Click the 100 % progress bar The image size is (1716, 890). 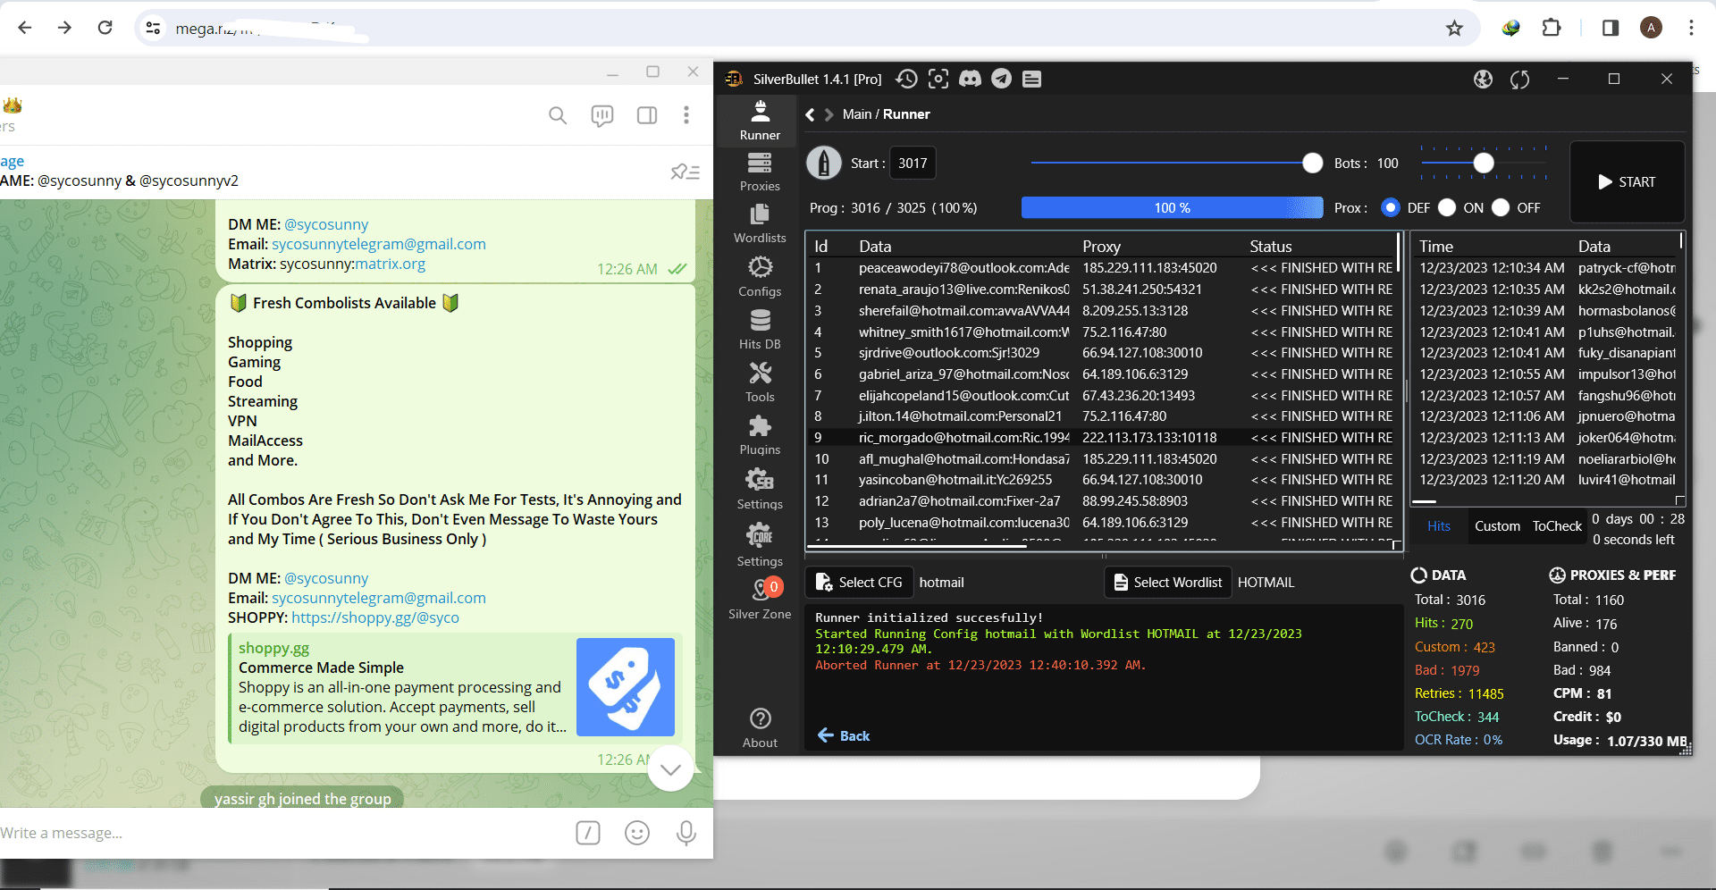(1172, 207)
